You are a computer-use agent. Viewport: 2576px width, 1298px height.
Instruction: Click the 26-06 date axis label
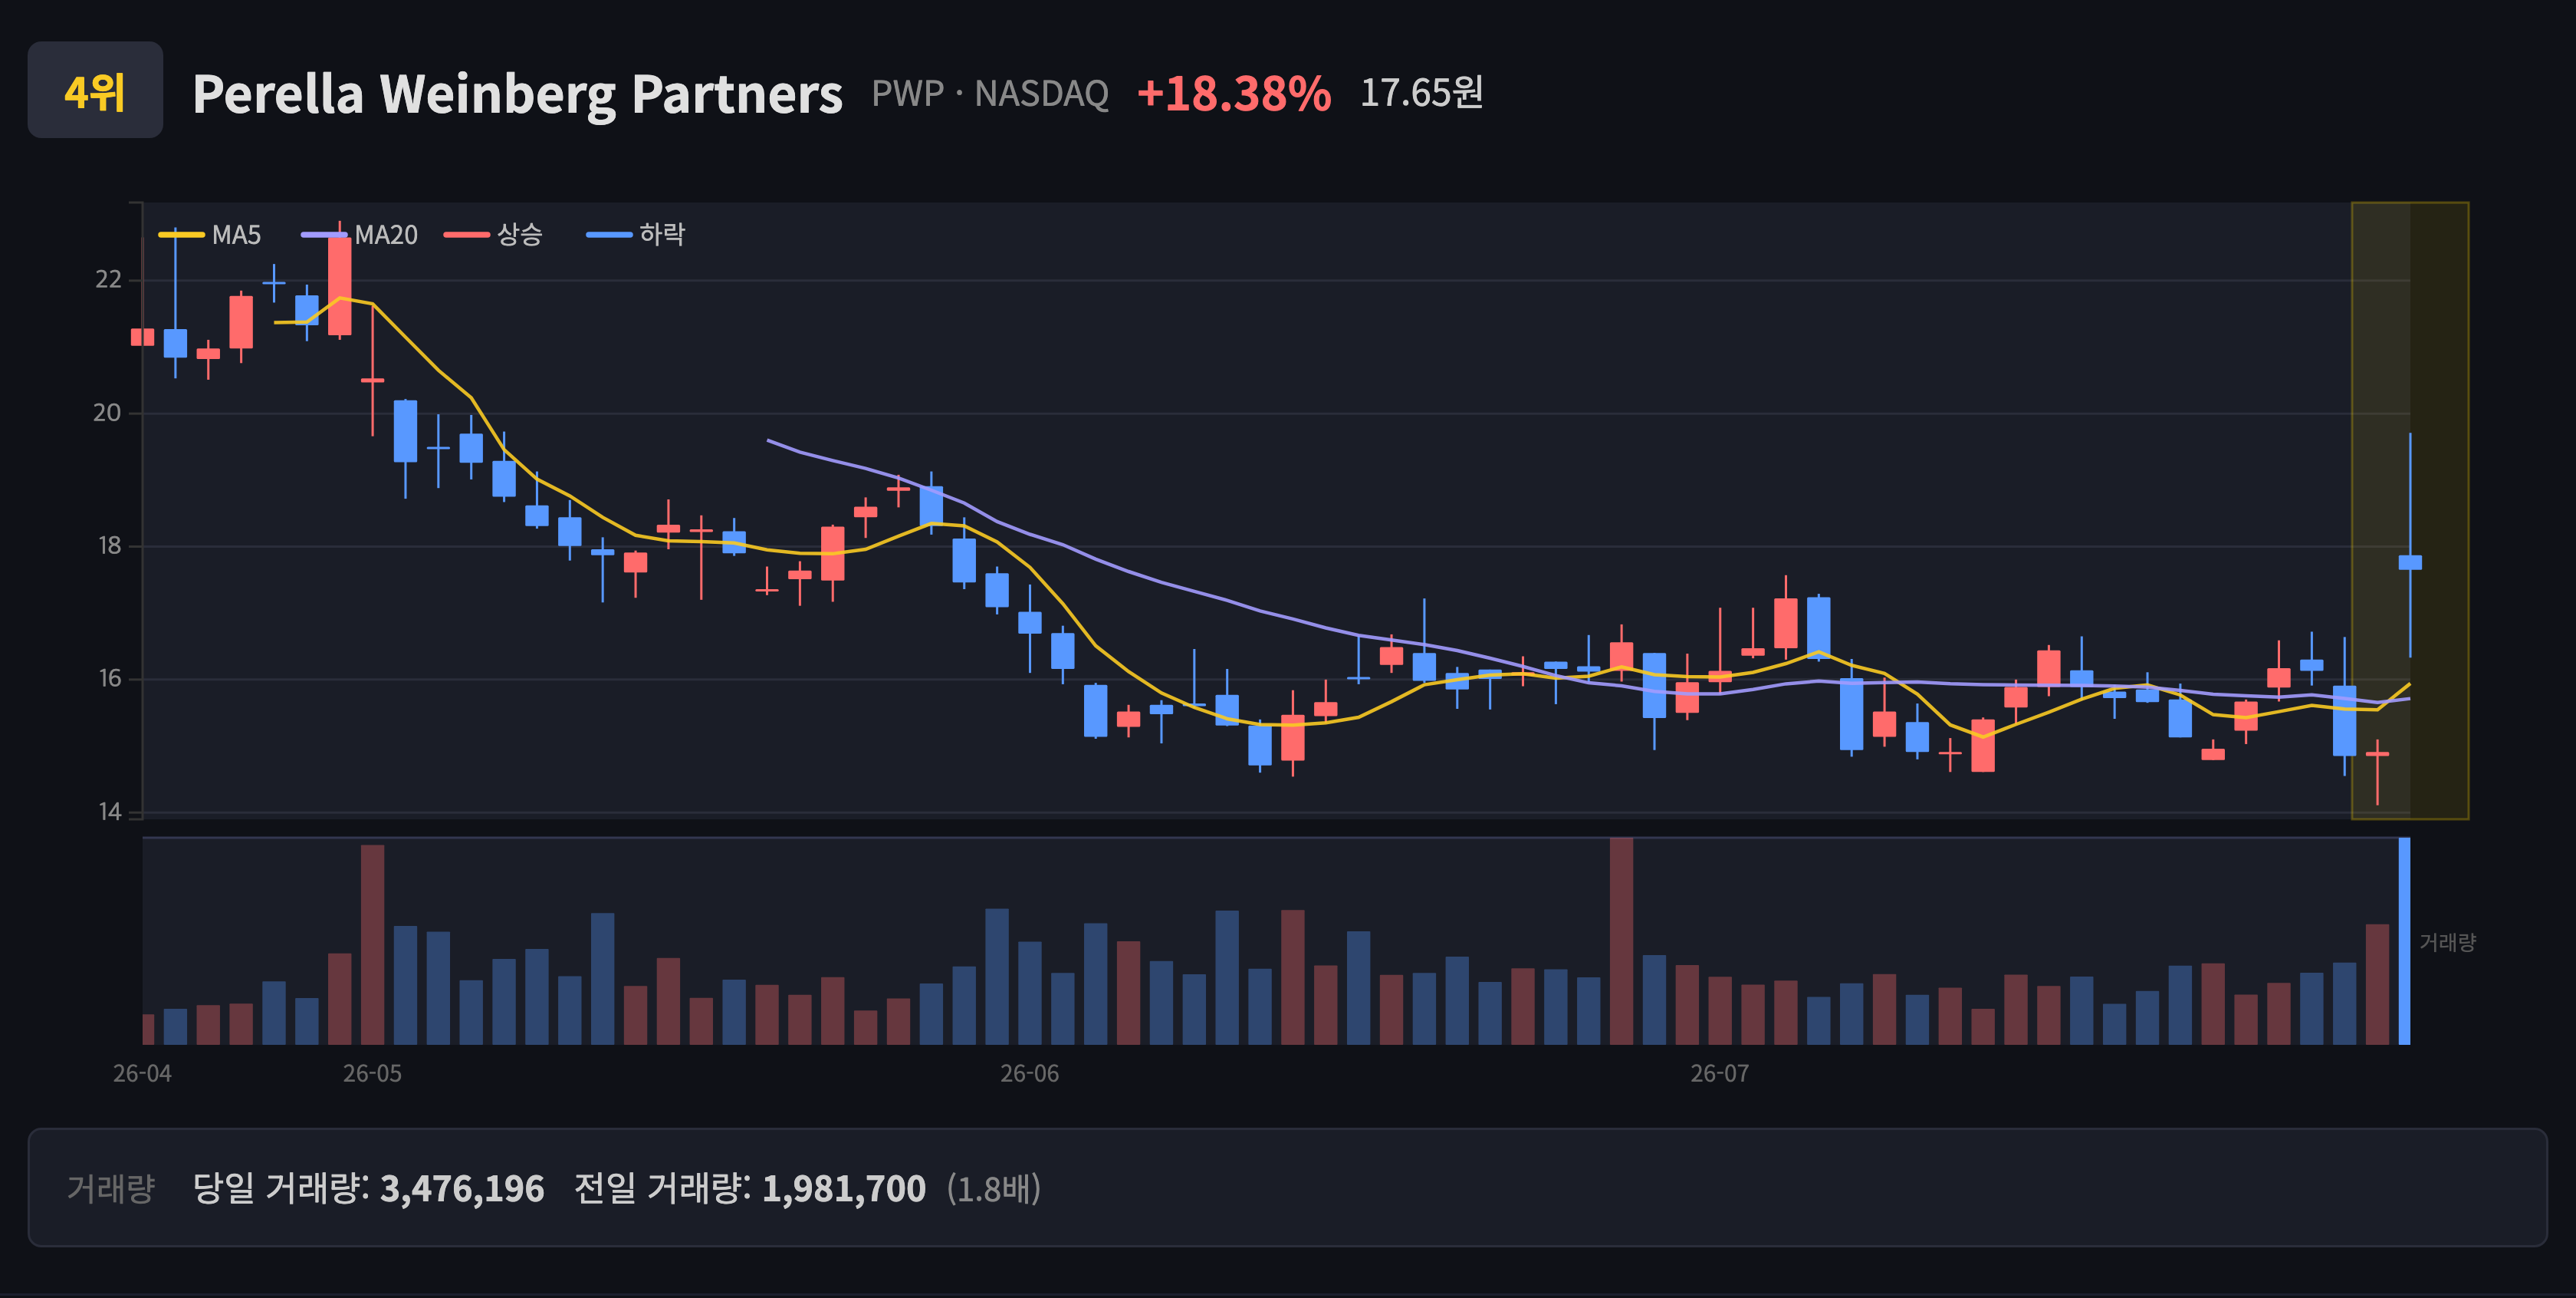point(1029,1072)
